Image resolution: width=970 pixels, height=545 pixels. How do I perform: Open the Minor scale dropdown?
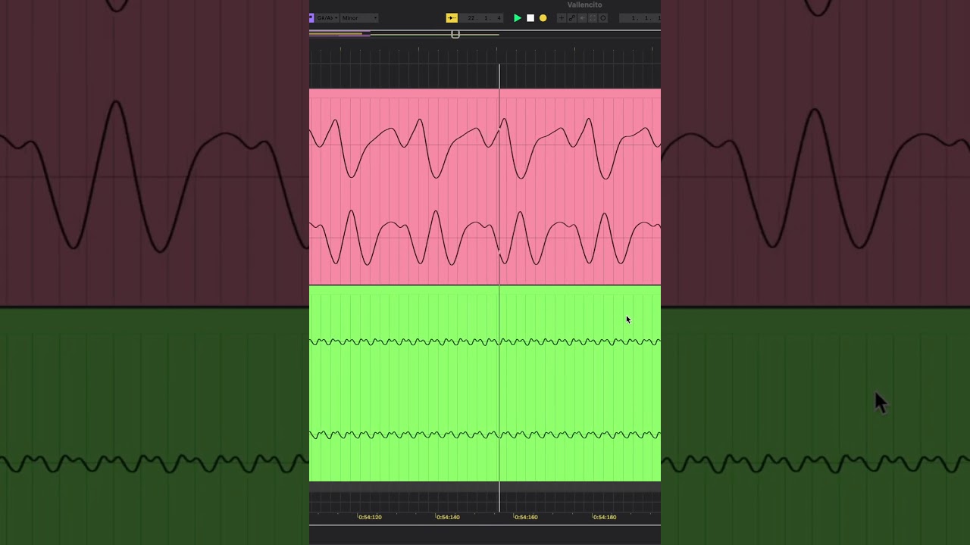[359, 18]
